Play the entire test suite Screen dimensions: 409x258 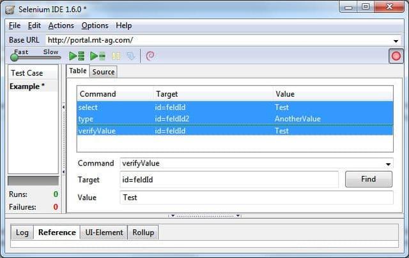(x=77, y=56)
